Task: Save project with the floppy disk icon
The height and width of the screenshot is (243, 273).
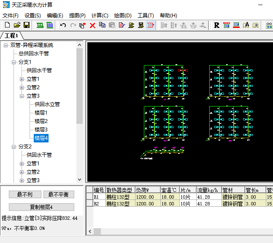Action: tap(26, 25)
